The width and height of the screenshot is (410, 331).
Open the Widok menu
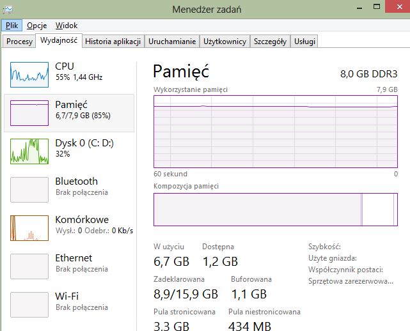tap(67, 26)
